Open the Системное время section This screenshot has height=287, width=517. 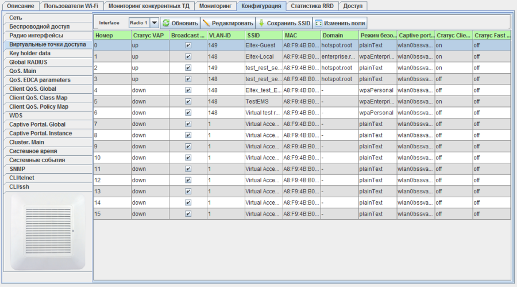[48, 151]
